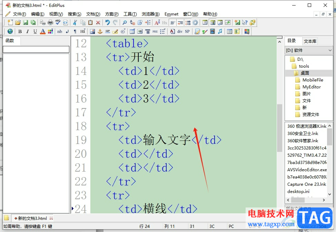This screenshot has height=232, width=336.
Task: Toggle Bold formatting
Action: click(20, 31)
